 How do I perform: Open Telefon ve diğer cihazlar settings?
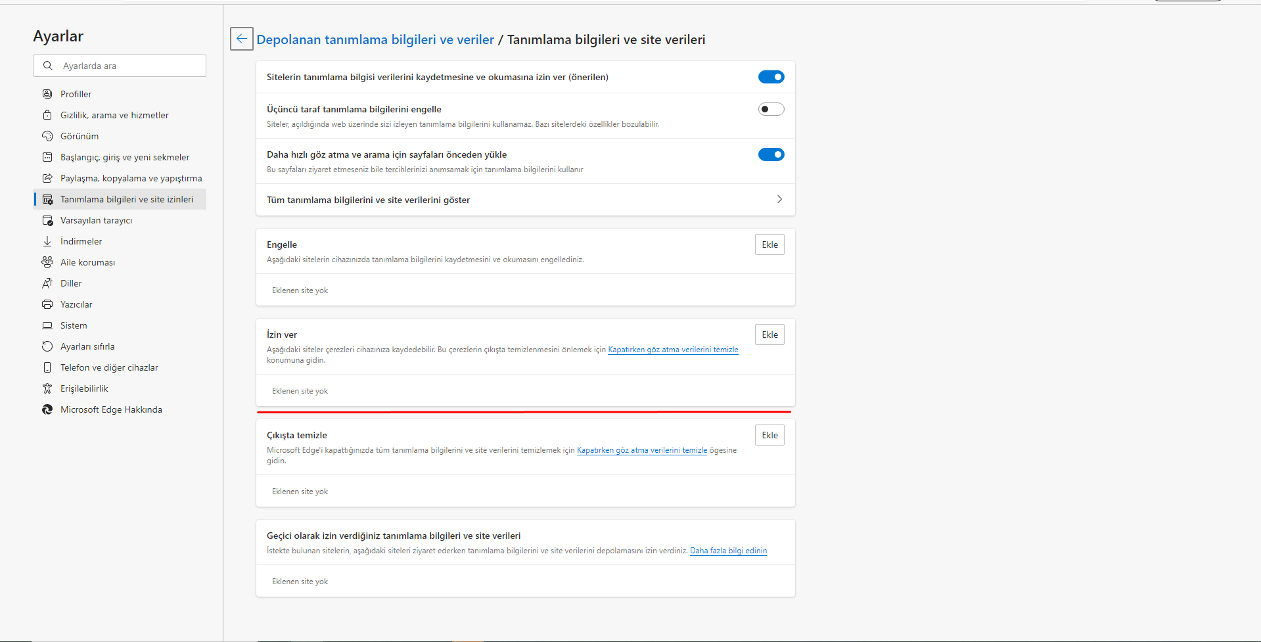tap(120, 367)
